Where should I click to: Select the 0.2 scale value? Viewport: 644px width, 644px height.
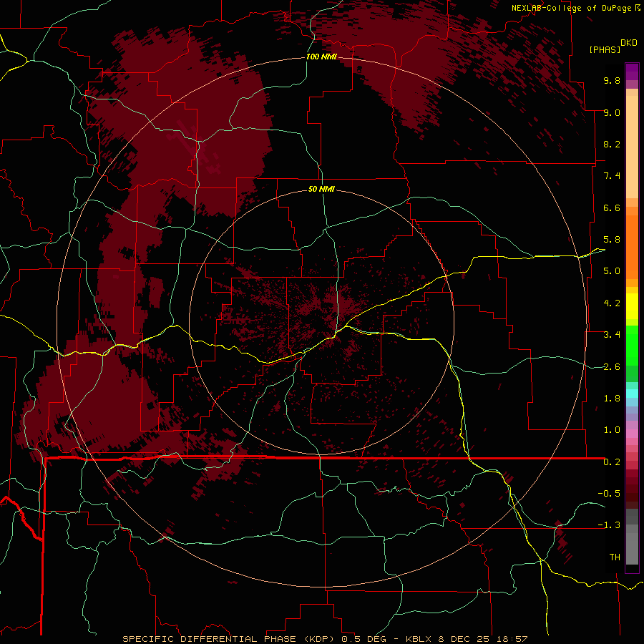(612, 462)
